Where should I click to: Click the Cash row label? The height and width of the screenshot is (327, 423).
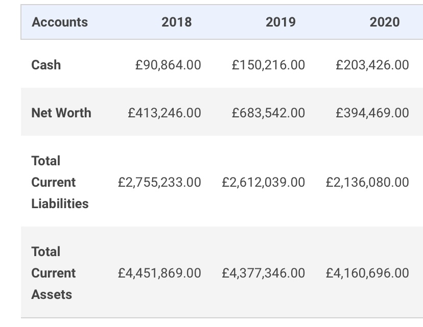[x=46, y=65]
